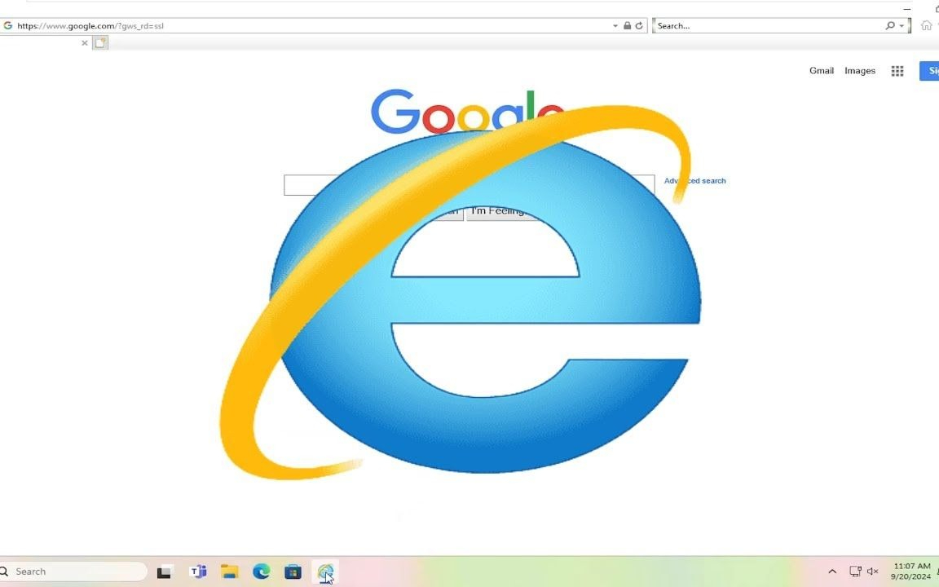Open the Advanced search link
Image resolution: width=939 pixels, height=587 pixels.
[694, 181]
